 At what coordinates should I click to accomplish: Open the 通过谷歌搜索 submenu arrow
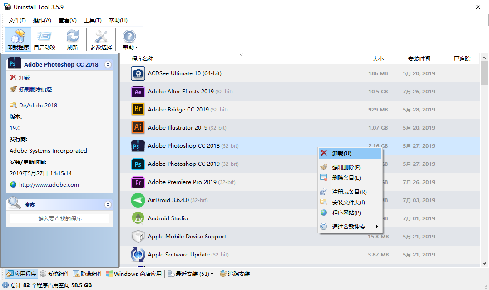[x=377, y=227]
